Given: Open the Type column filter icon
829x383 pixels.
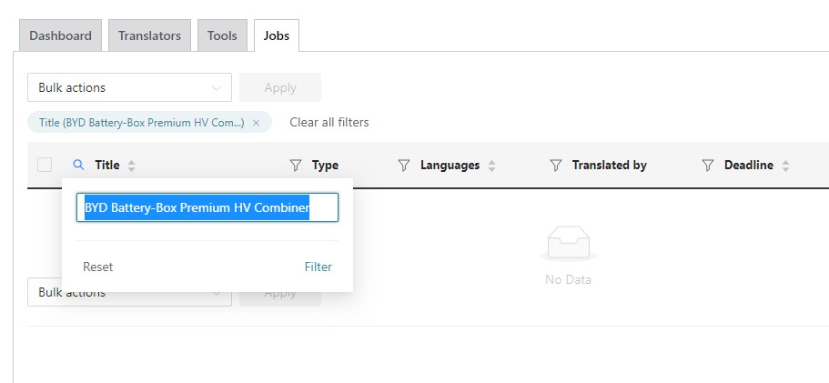Looking at the screenshot, I should pos(296,166).
